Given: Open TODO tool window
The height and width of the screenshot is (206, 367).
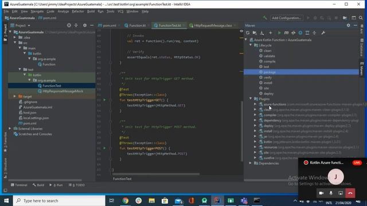Looking at the screenshot, I should (77, 185).
